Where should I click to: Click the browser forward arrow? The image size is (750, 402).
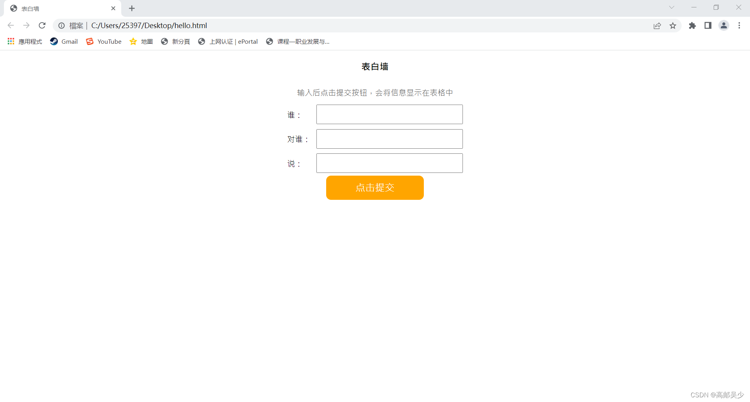(x=26, y=25)
